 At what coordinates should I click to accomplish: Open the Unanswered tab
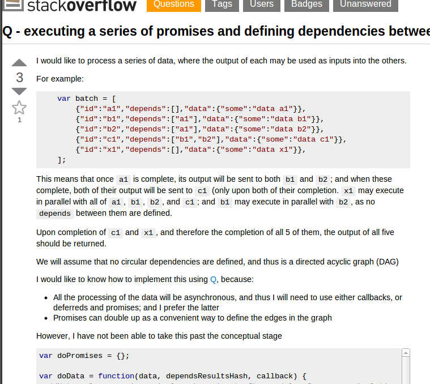coord(365,5)
